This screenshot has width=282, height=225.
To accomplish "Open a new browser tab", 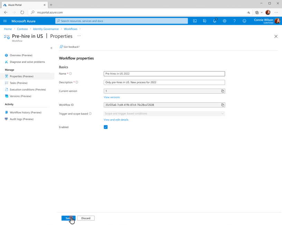I will point(51,5).
